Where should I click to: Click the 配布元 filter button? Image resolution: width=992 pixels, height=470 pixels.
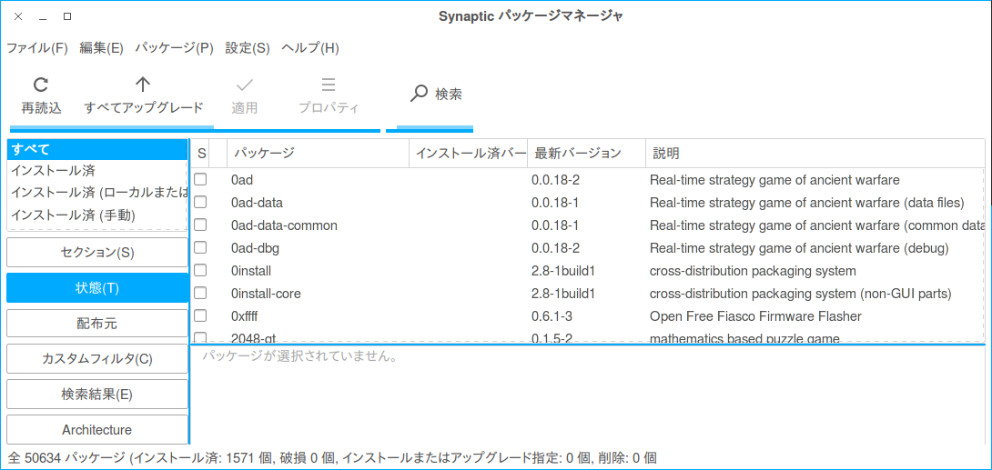pyautogui.click(x=97, y=324)
